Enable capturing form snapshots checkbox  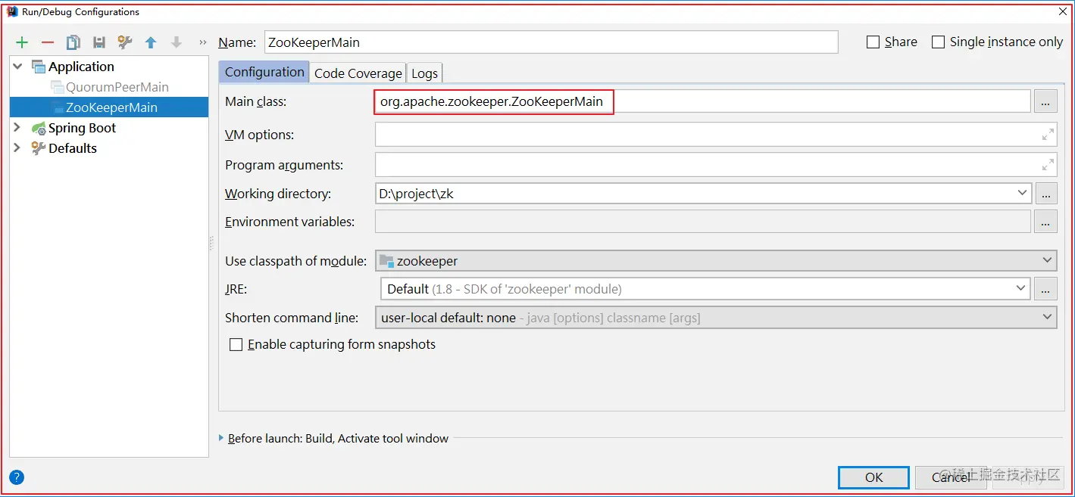tap(236, 344)
